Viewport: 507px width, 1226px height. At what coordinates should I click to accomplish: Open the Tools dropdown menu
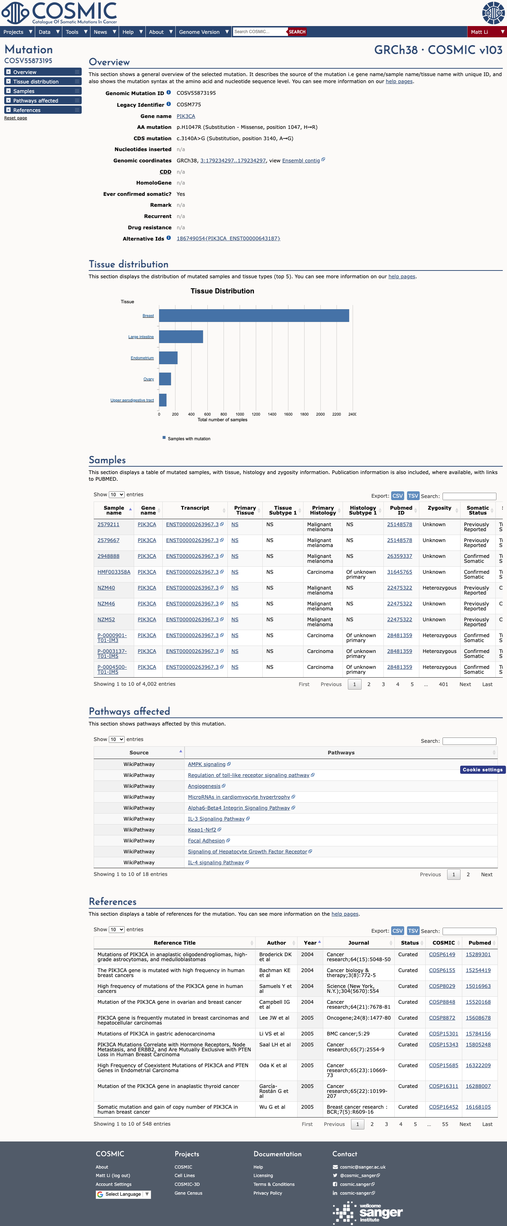[x=76, y=32]
